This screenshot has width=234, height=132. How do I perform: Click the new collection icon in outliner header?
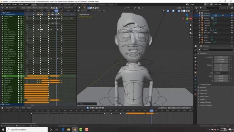coord(231,8)
